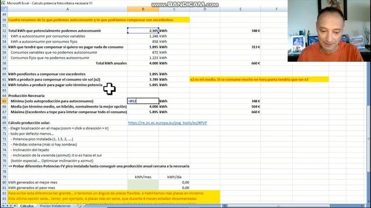Select row 52 header
The image size is (371, 208).
click(4, 31)
